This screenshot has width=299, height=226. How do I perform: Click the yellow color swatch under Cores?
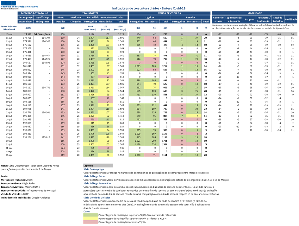click(90, 218)
